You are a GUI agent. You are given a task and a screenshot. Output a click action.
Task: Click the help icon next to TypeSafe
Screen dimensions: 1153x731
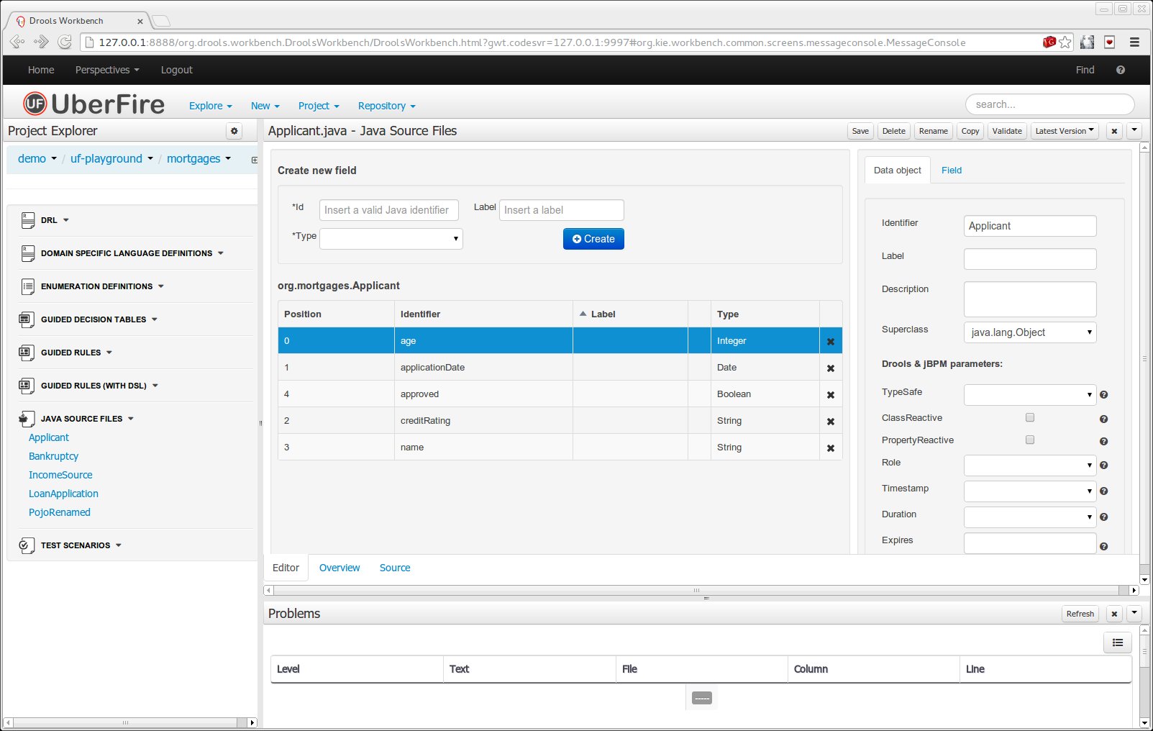pos(1103,395)
